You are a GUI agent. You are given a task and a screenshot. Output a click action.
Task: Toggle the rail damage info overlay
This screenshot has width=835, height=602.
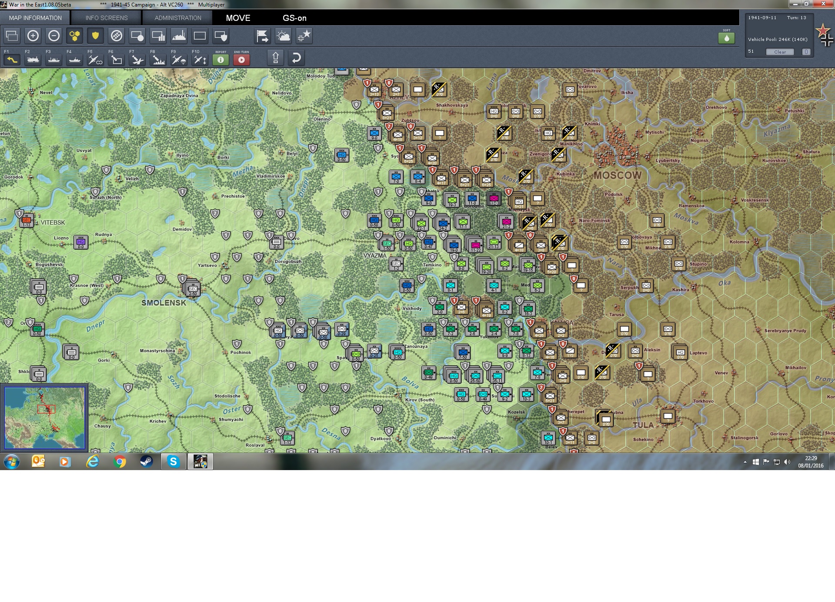click(116, 36)
